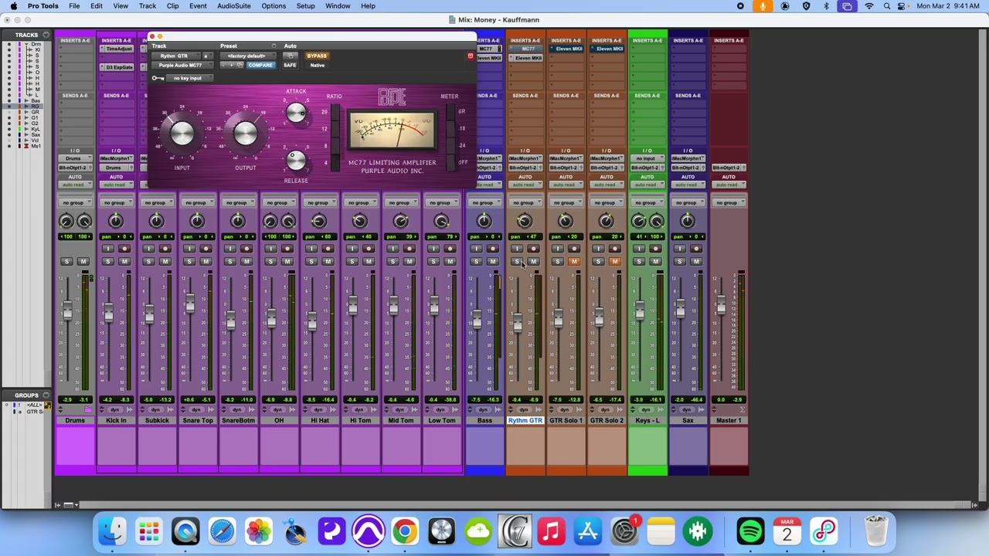Click the automation enable icon under Auto
Viewport: 989px width, 556px height.
[290, 56]
